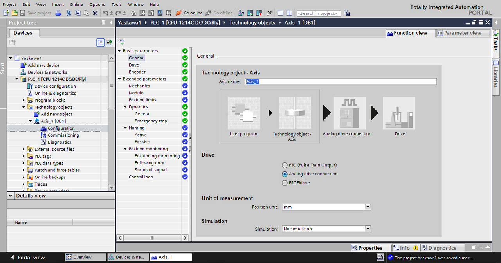Open the Position unit dropdown
Image resolution: width=501 pixels, height=263 pixels.
click(x=368, y=207)
